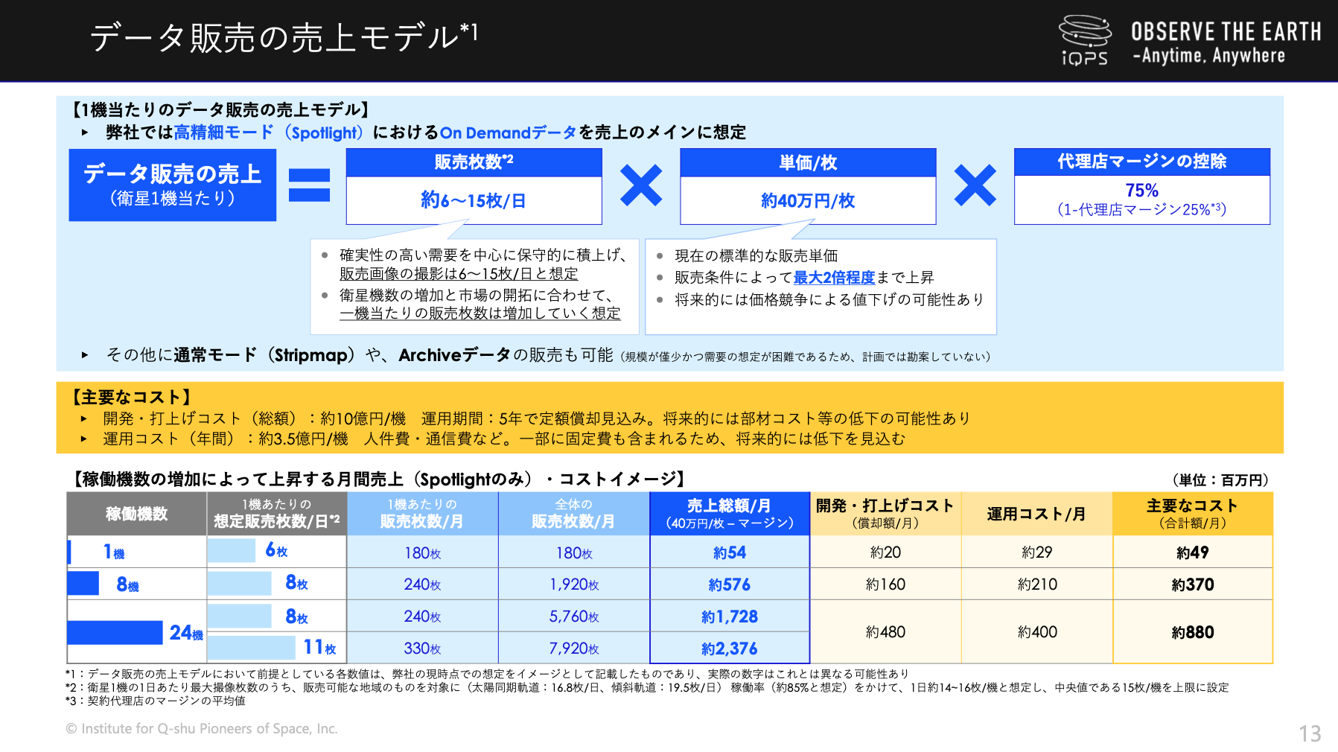1338x752 pixels.
Task: Click the 現在の標準的な販売単価 bullet text
Action: (756, 256)
